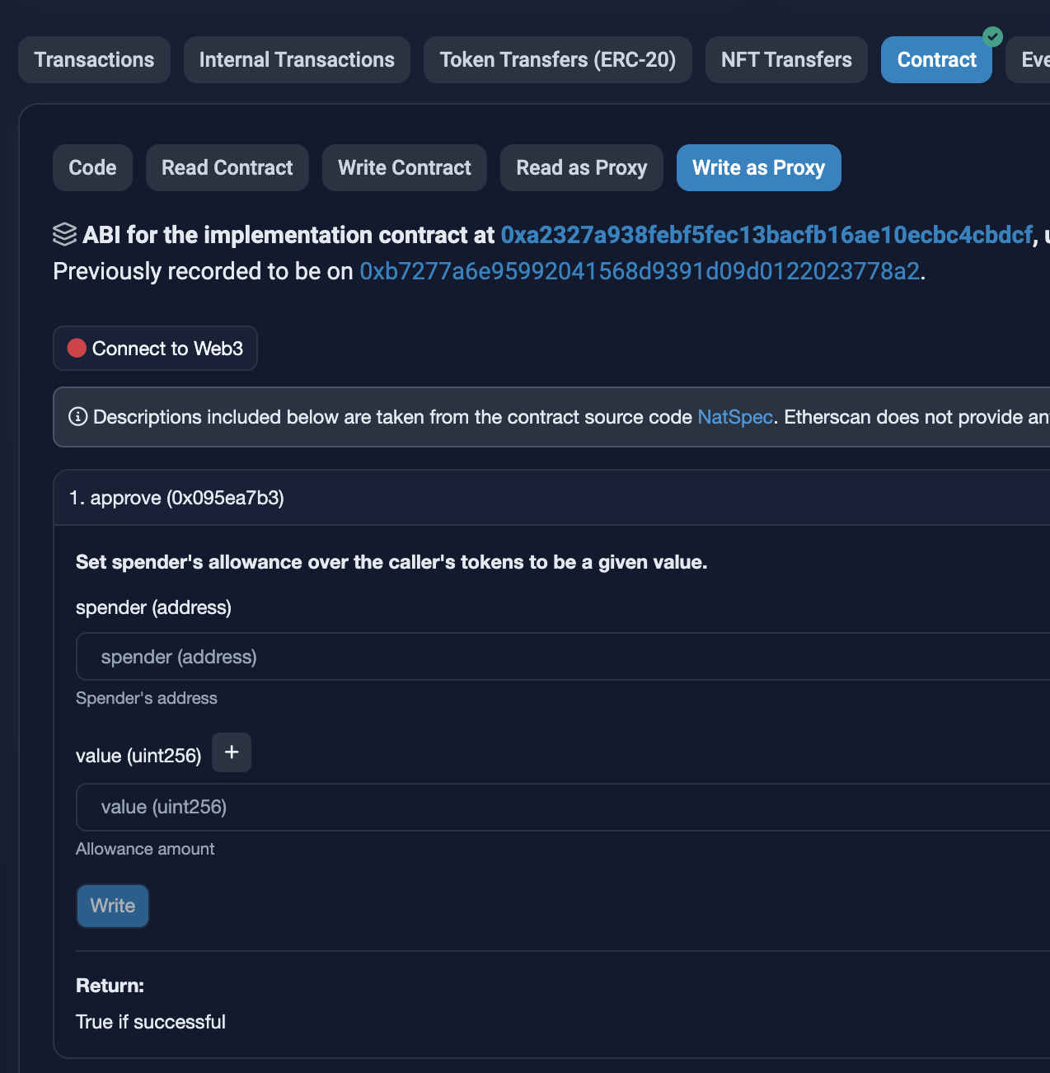This screenshot has height=1073, width=1050.
Task: Click the stacked layers icon before ABI text
Action: tap(64, 234)
